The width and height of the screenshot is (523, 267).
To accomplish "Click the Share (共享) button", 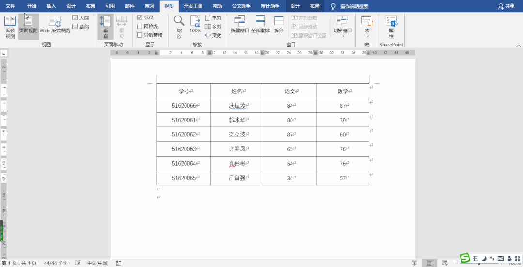I will [x=506, y=6].
